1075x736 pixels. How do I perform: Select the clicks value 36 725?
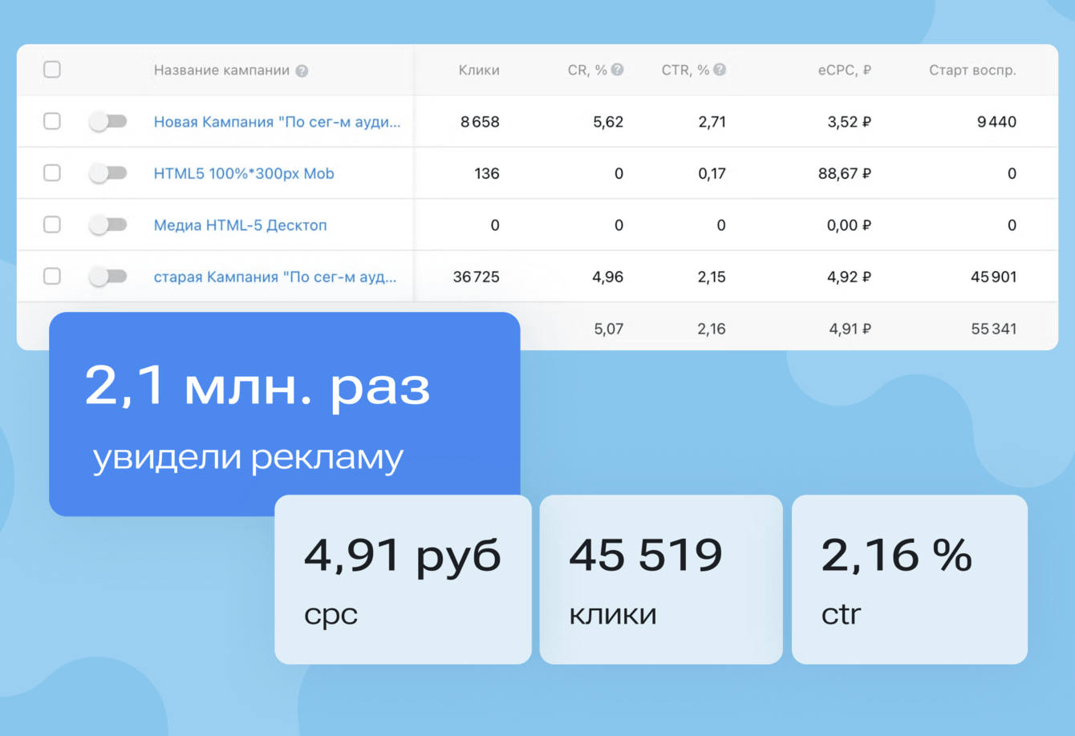476,277
